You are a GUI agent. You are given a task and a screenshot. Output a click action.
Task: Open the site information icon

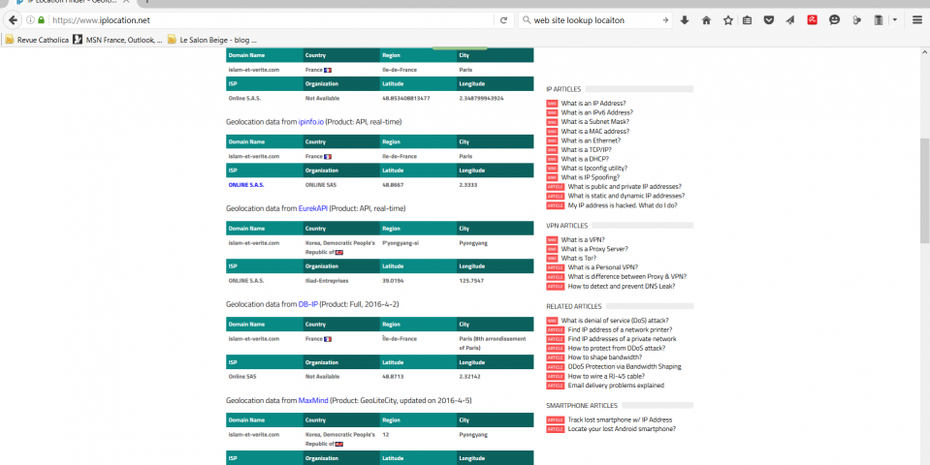30,20
